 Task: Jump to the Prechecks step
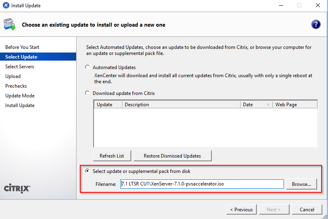pyautogui.click(x=16, y=86)
